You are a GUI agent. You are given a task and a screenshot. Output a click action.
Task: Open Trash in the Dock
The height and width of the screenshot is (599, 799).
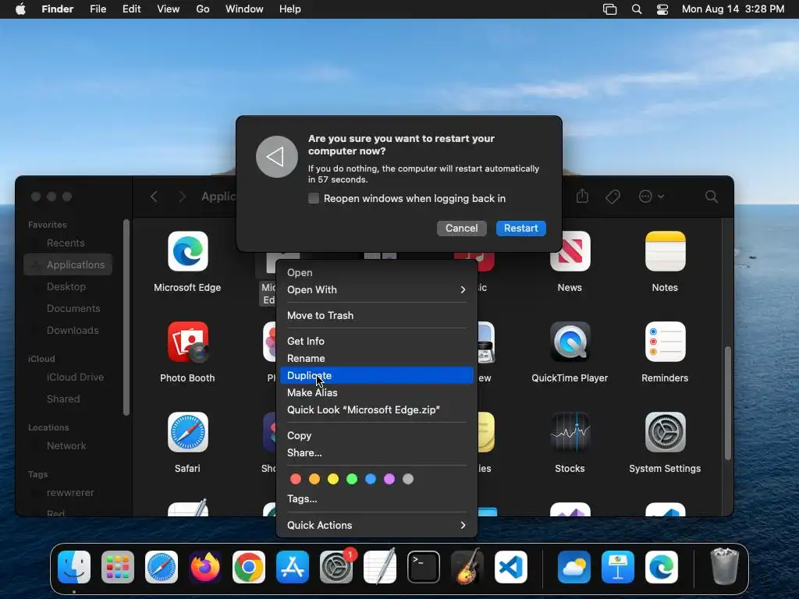[724, 566]
